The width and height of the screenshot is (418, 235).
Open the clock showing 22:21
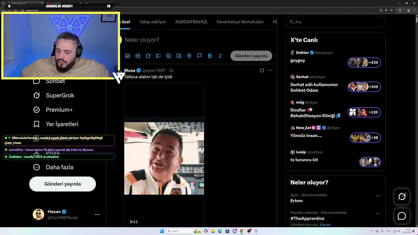click(x=407, y=231)
